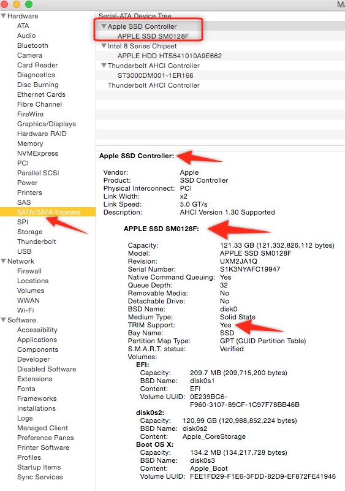
Task: Open Firewall under Network
Action: click(x=29, y=271)
